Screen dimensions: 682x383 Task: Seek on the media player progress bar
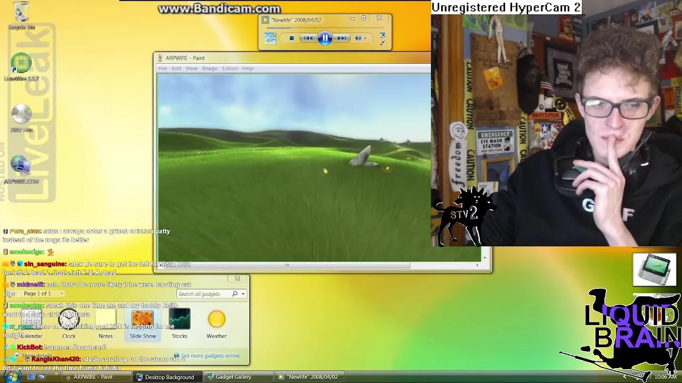(x=325, y=28)
